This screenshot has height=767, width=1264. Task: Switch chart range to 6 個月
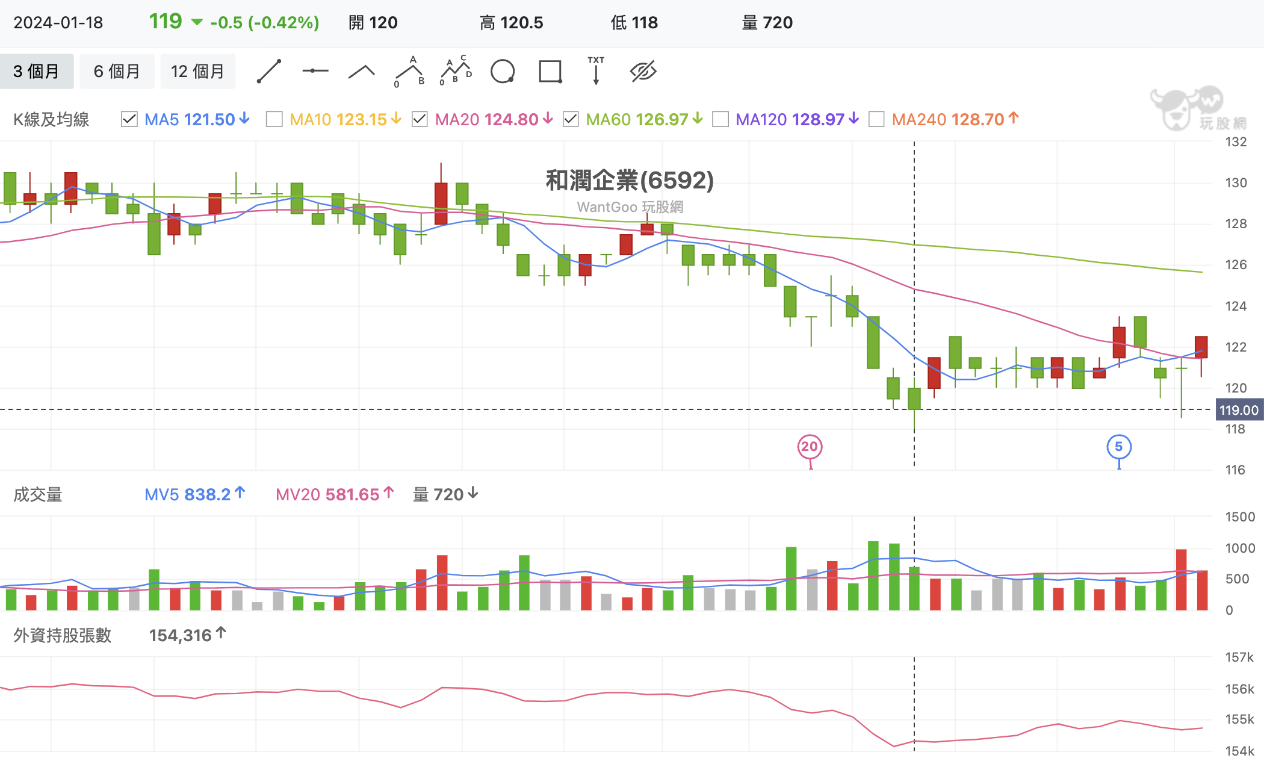pos(117,72)
